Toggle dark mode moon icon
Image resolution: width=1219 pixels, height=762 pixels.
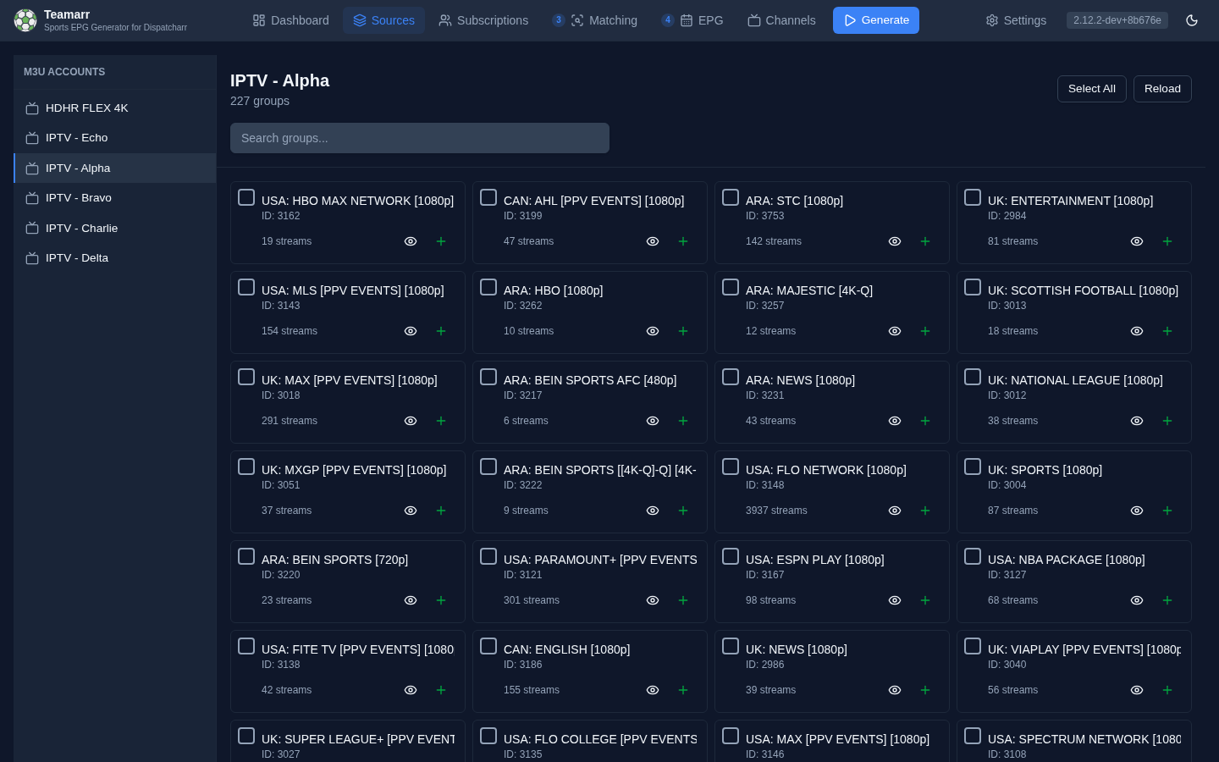click(x=1192, y=20)
